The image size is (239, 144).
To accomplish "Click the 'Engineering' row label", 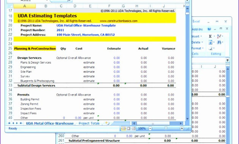I will click(x=28, y=67).
